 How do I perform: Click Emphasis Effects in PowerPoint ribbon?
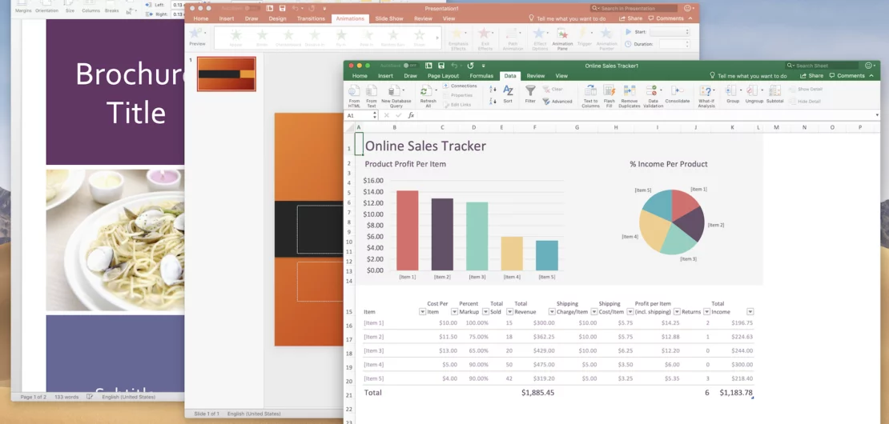[457, 39]
